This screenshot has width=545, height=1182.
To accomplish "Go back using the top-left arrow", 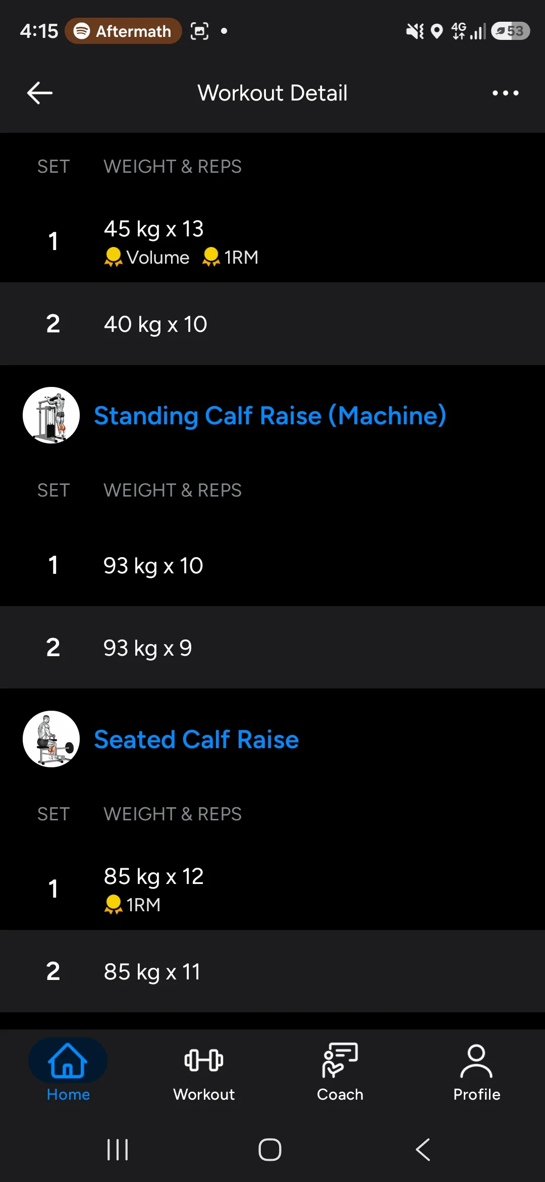I will (40, 93).
